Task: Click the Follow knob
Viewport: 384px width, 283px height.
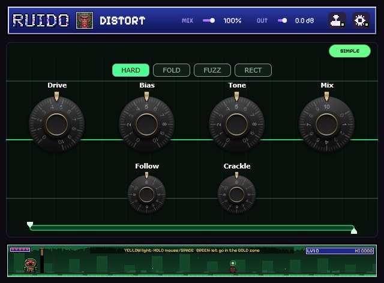Action: (146, 195)
